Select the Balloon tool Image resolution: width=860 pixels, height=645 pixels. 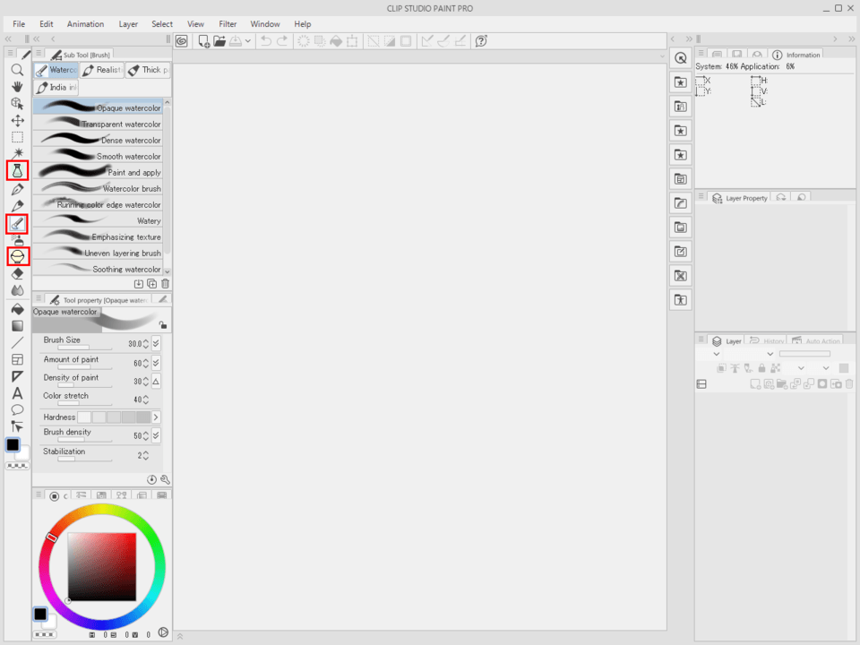coord(17,409)
